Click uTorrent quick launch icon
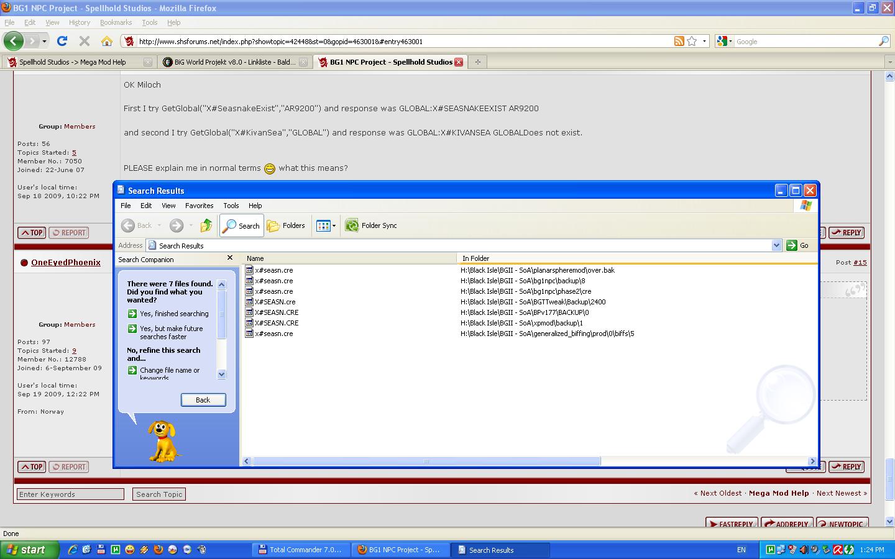The height and width of the screenshot is (559, 895). tap(116, 550)
